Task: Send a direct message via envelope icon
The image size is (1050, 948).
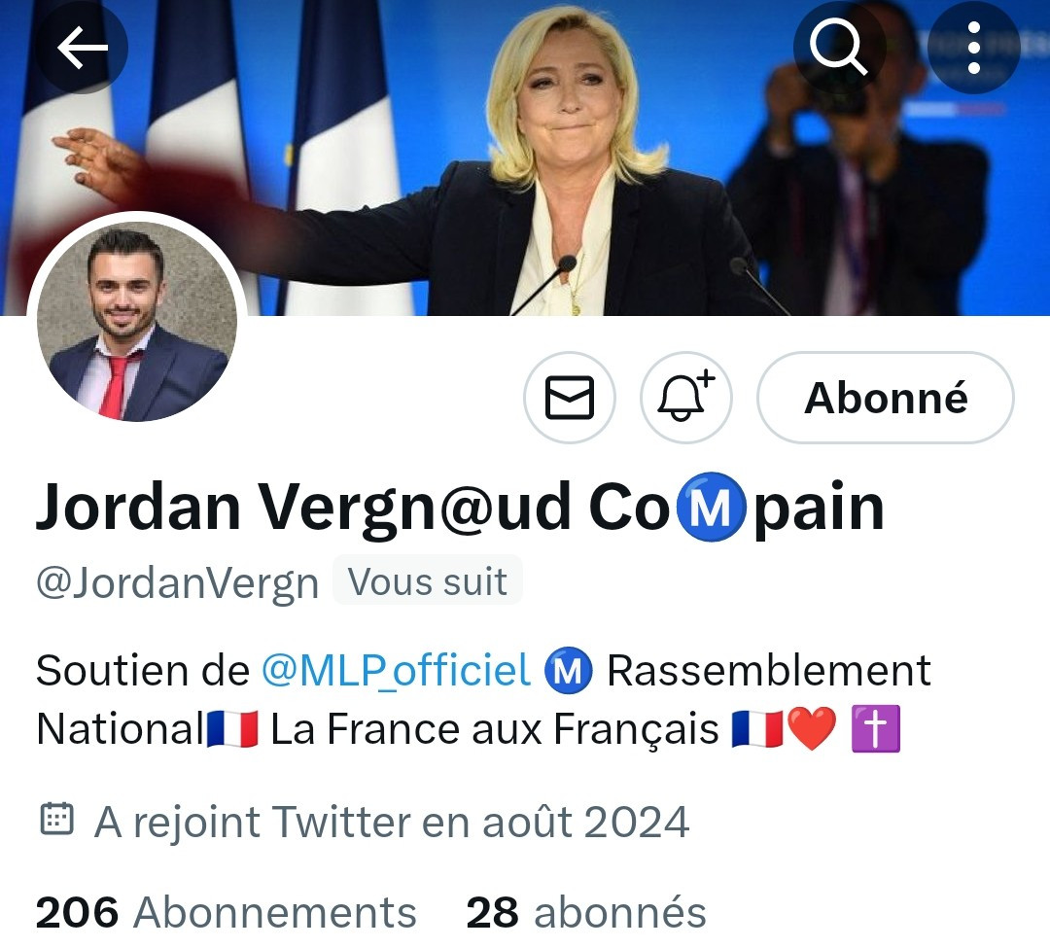Action: pos(569,398)
